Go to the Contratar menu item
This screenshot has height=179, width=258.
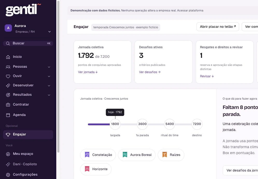28,105
